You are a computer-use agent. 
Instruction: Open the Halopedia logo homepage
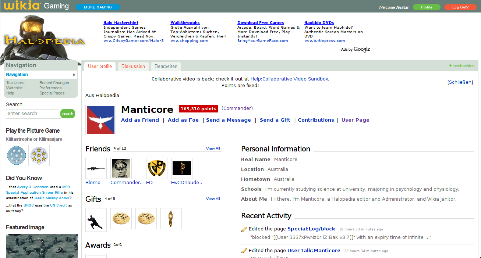[x=44, y=40]
